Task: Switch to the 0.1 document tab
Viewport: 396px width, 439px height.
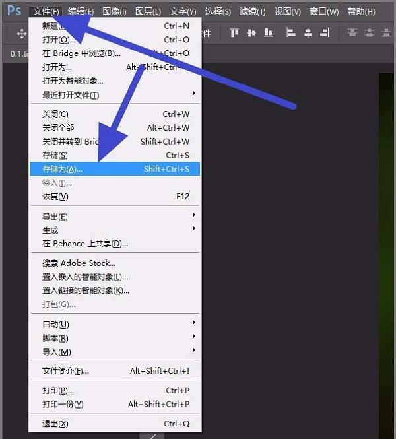Action: 17,53
